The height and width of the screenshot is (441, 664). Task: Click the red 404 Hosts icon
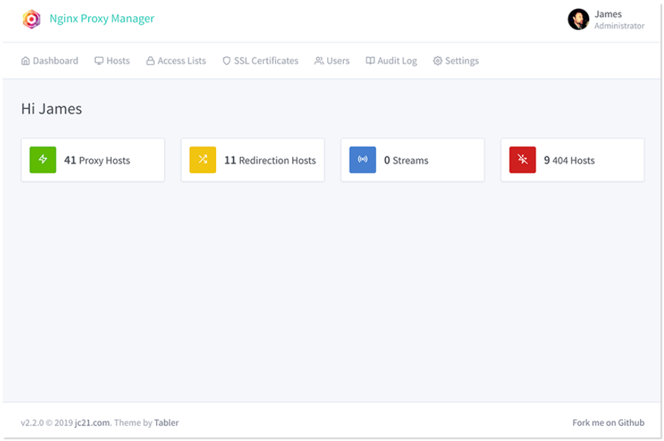pyautogui.click(x=522, y=160)
